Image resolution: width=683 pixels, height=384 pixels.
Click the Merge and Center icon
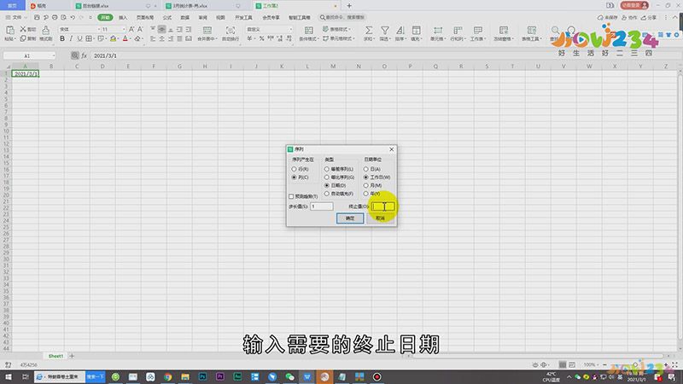(x=207, y=30)
